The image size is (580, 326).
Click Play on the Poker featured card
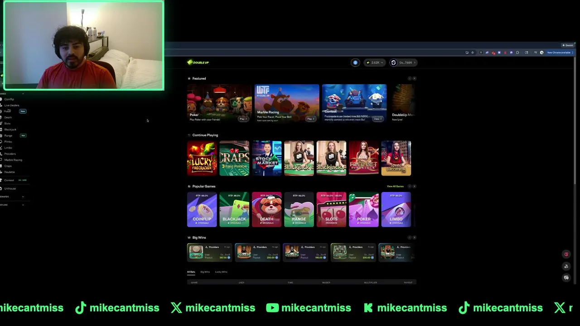(x=243, y=119)
